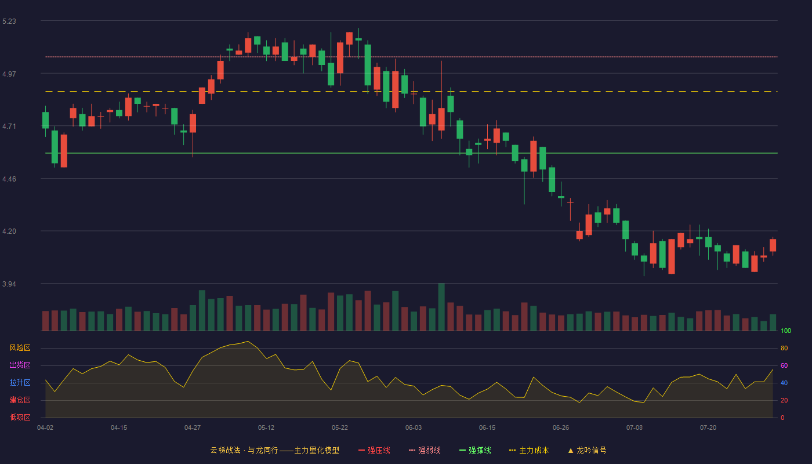Click the 4.97 price axis label

pos(9,74)
